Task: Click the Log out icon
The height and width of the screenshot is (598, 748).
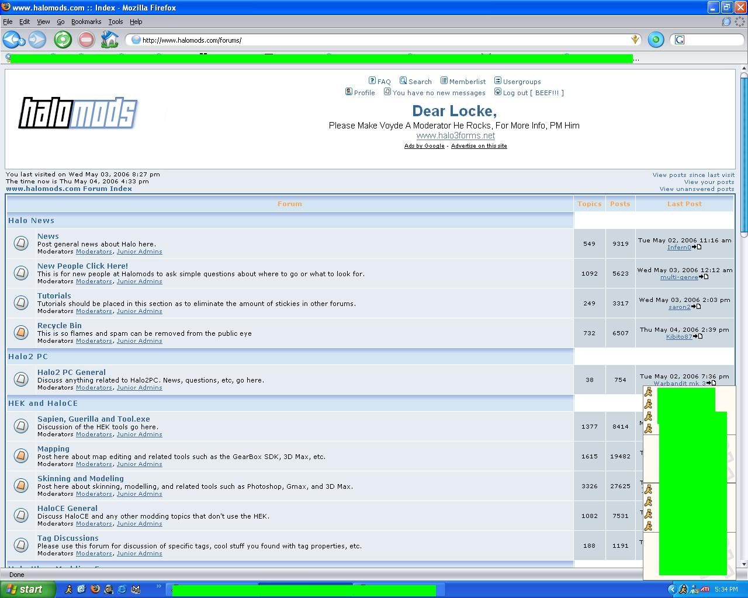Action: [497, 92]
